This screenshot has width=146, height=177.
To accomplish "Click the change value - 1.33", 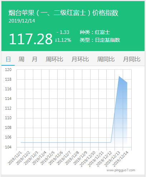I will pyautogui.click(x=63, y=32).
